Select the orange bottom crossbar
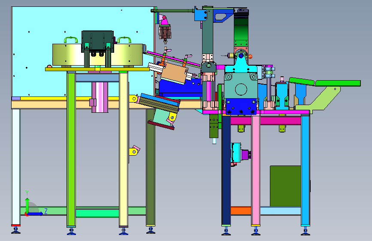The image size is (372, 241). [x=241, y=211]
